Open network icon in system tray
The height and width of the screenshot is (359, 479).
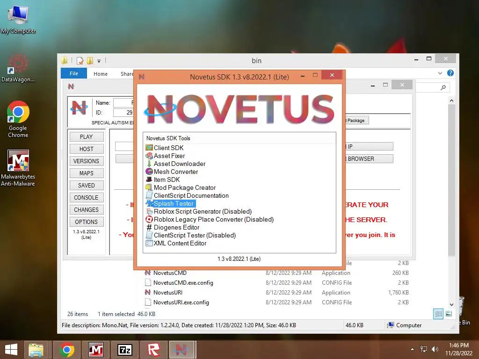(424, 349)
